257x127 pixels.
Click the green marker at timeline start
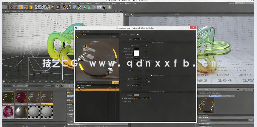click(4, 81)
